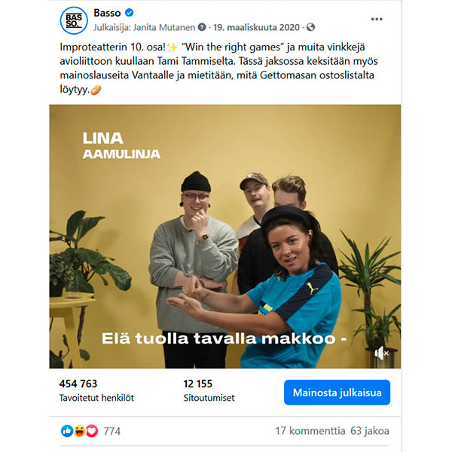Open the 19. maaliskuuta 2020 post date
The image size is (452, 452).
256,27
